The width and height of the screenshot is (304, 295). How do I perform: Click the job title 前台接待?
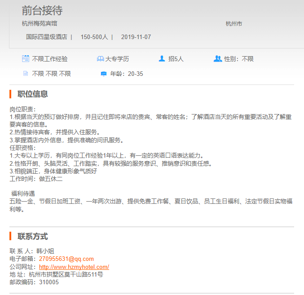click(x=42, y=10)
